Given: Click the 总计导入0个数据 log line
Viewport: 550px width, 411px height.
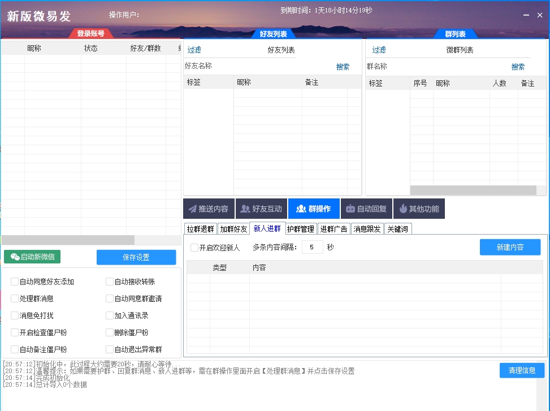Looking at the screenshot, I should [45, 384].
